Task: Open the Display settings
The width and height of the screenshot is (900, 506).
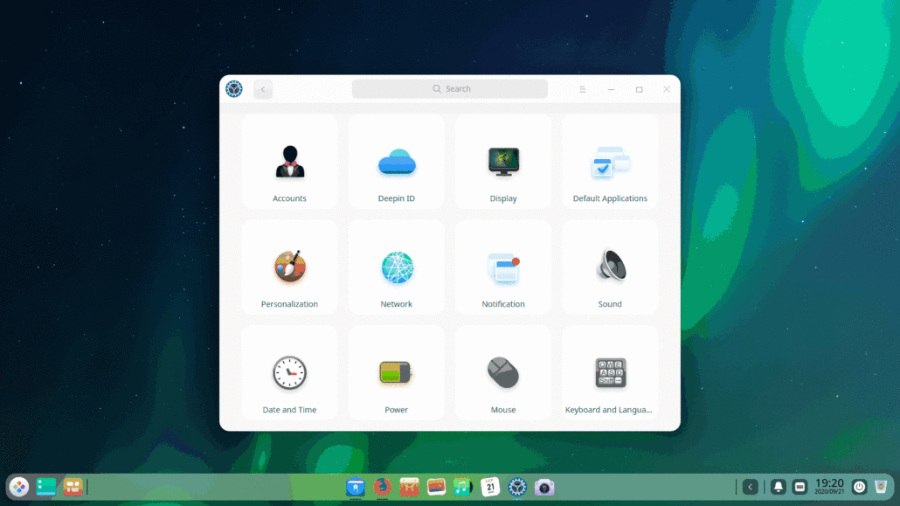Action: (x=503, y=163)
